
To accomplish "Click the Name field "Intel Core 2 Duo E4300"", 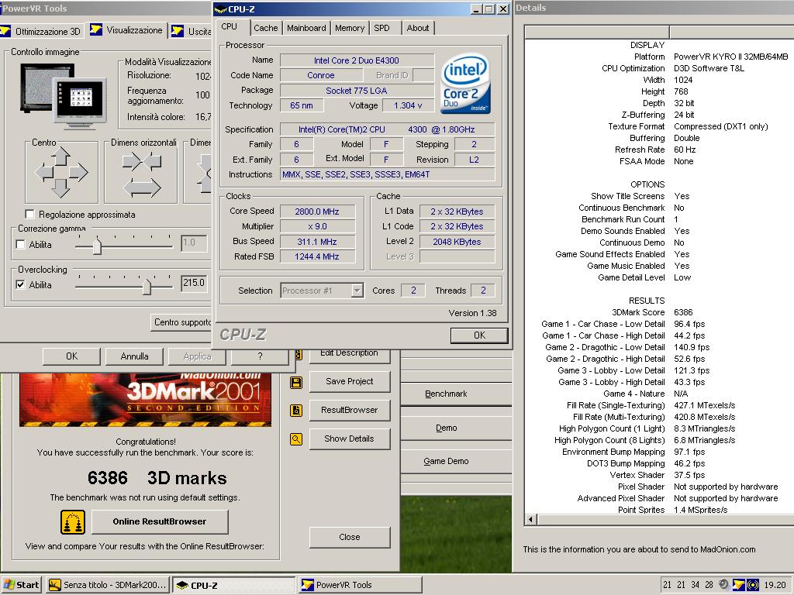I will coord(357,60).
